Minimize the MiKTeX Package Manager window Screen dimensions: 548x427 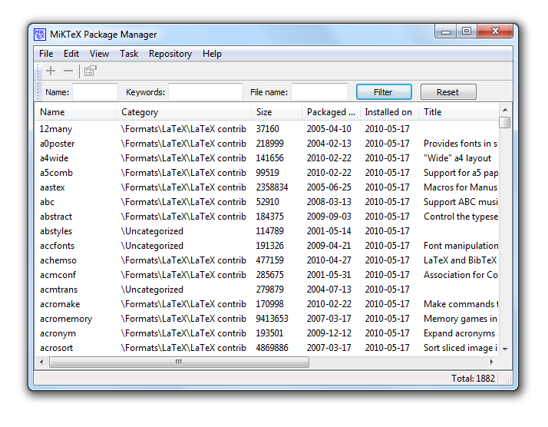[x=446, y=31]
